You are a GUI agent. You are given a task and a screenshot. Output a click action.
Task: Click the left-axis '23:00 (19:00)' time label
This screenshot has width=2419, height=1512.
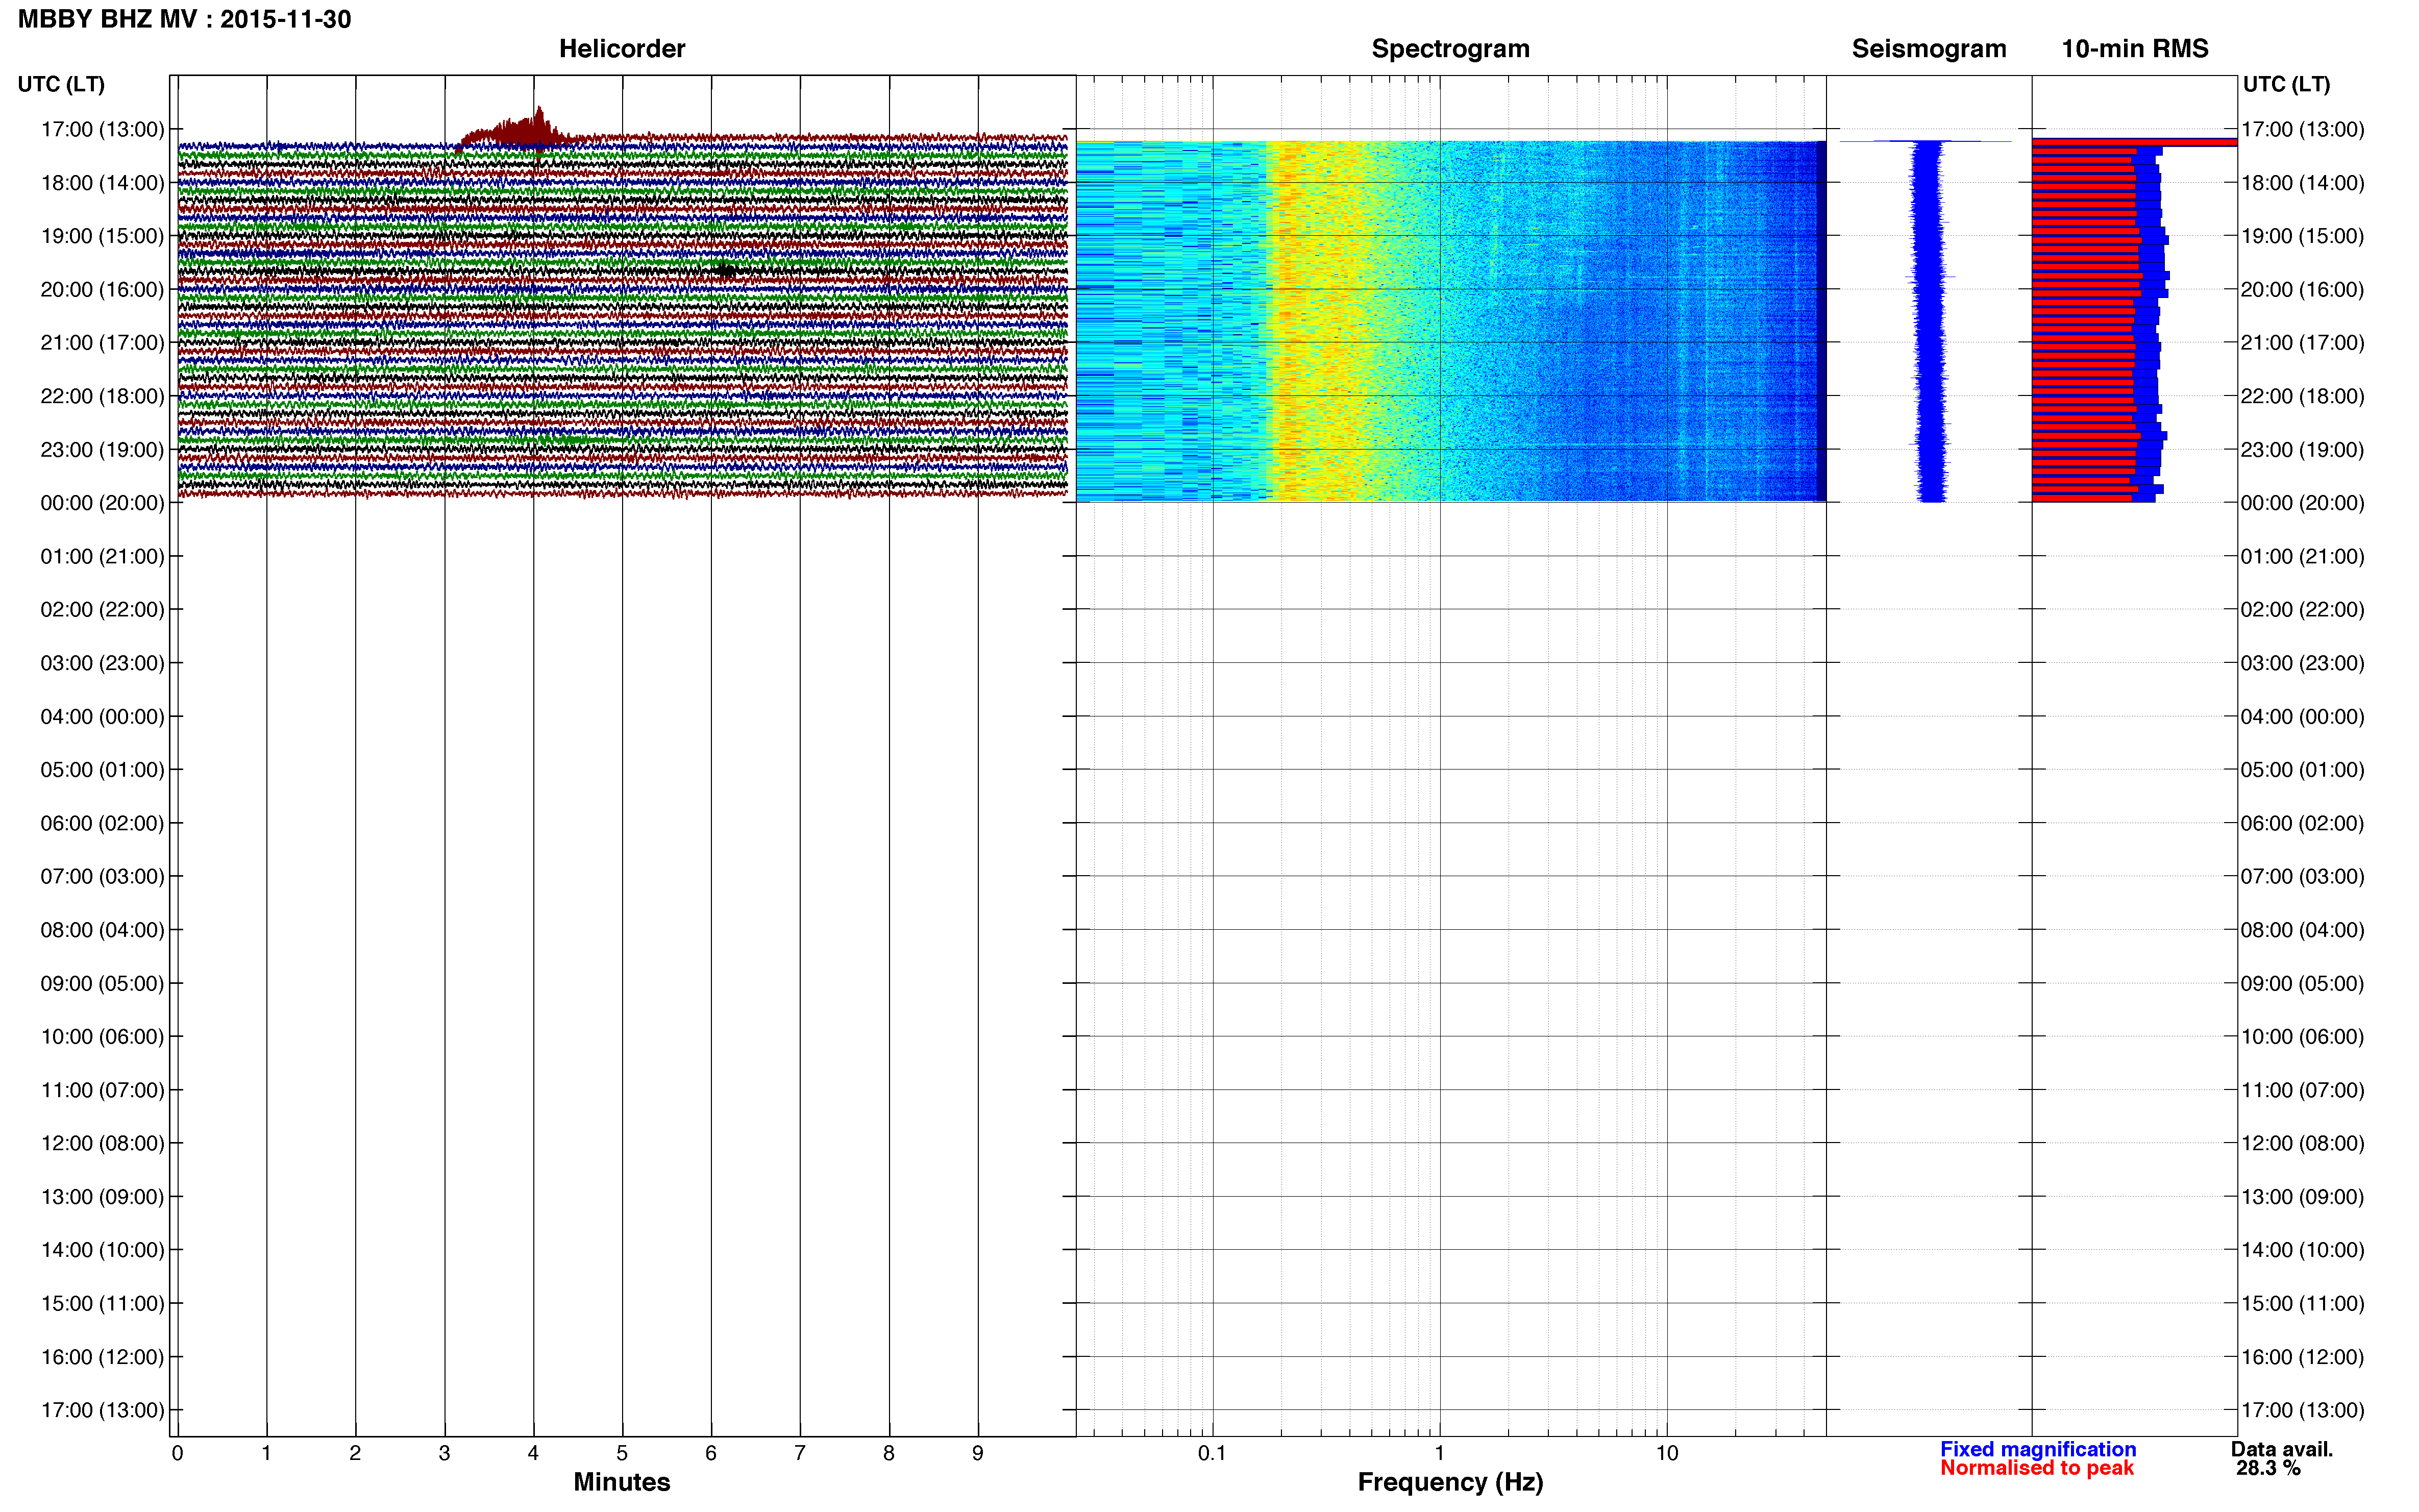[102, 449]
